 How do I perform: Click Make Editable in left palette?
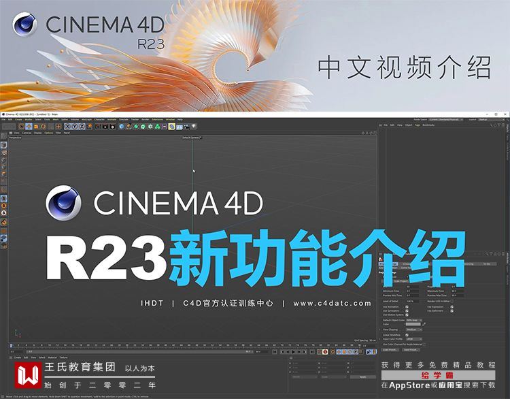(4, 135)
